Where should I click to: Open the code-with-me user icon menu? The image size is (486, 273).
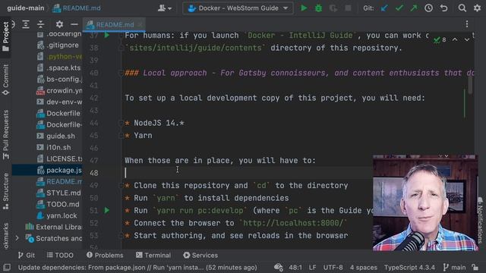click(165, 8)
